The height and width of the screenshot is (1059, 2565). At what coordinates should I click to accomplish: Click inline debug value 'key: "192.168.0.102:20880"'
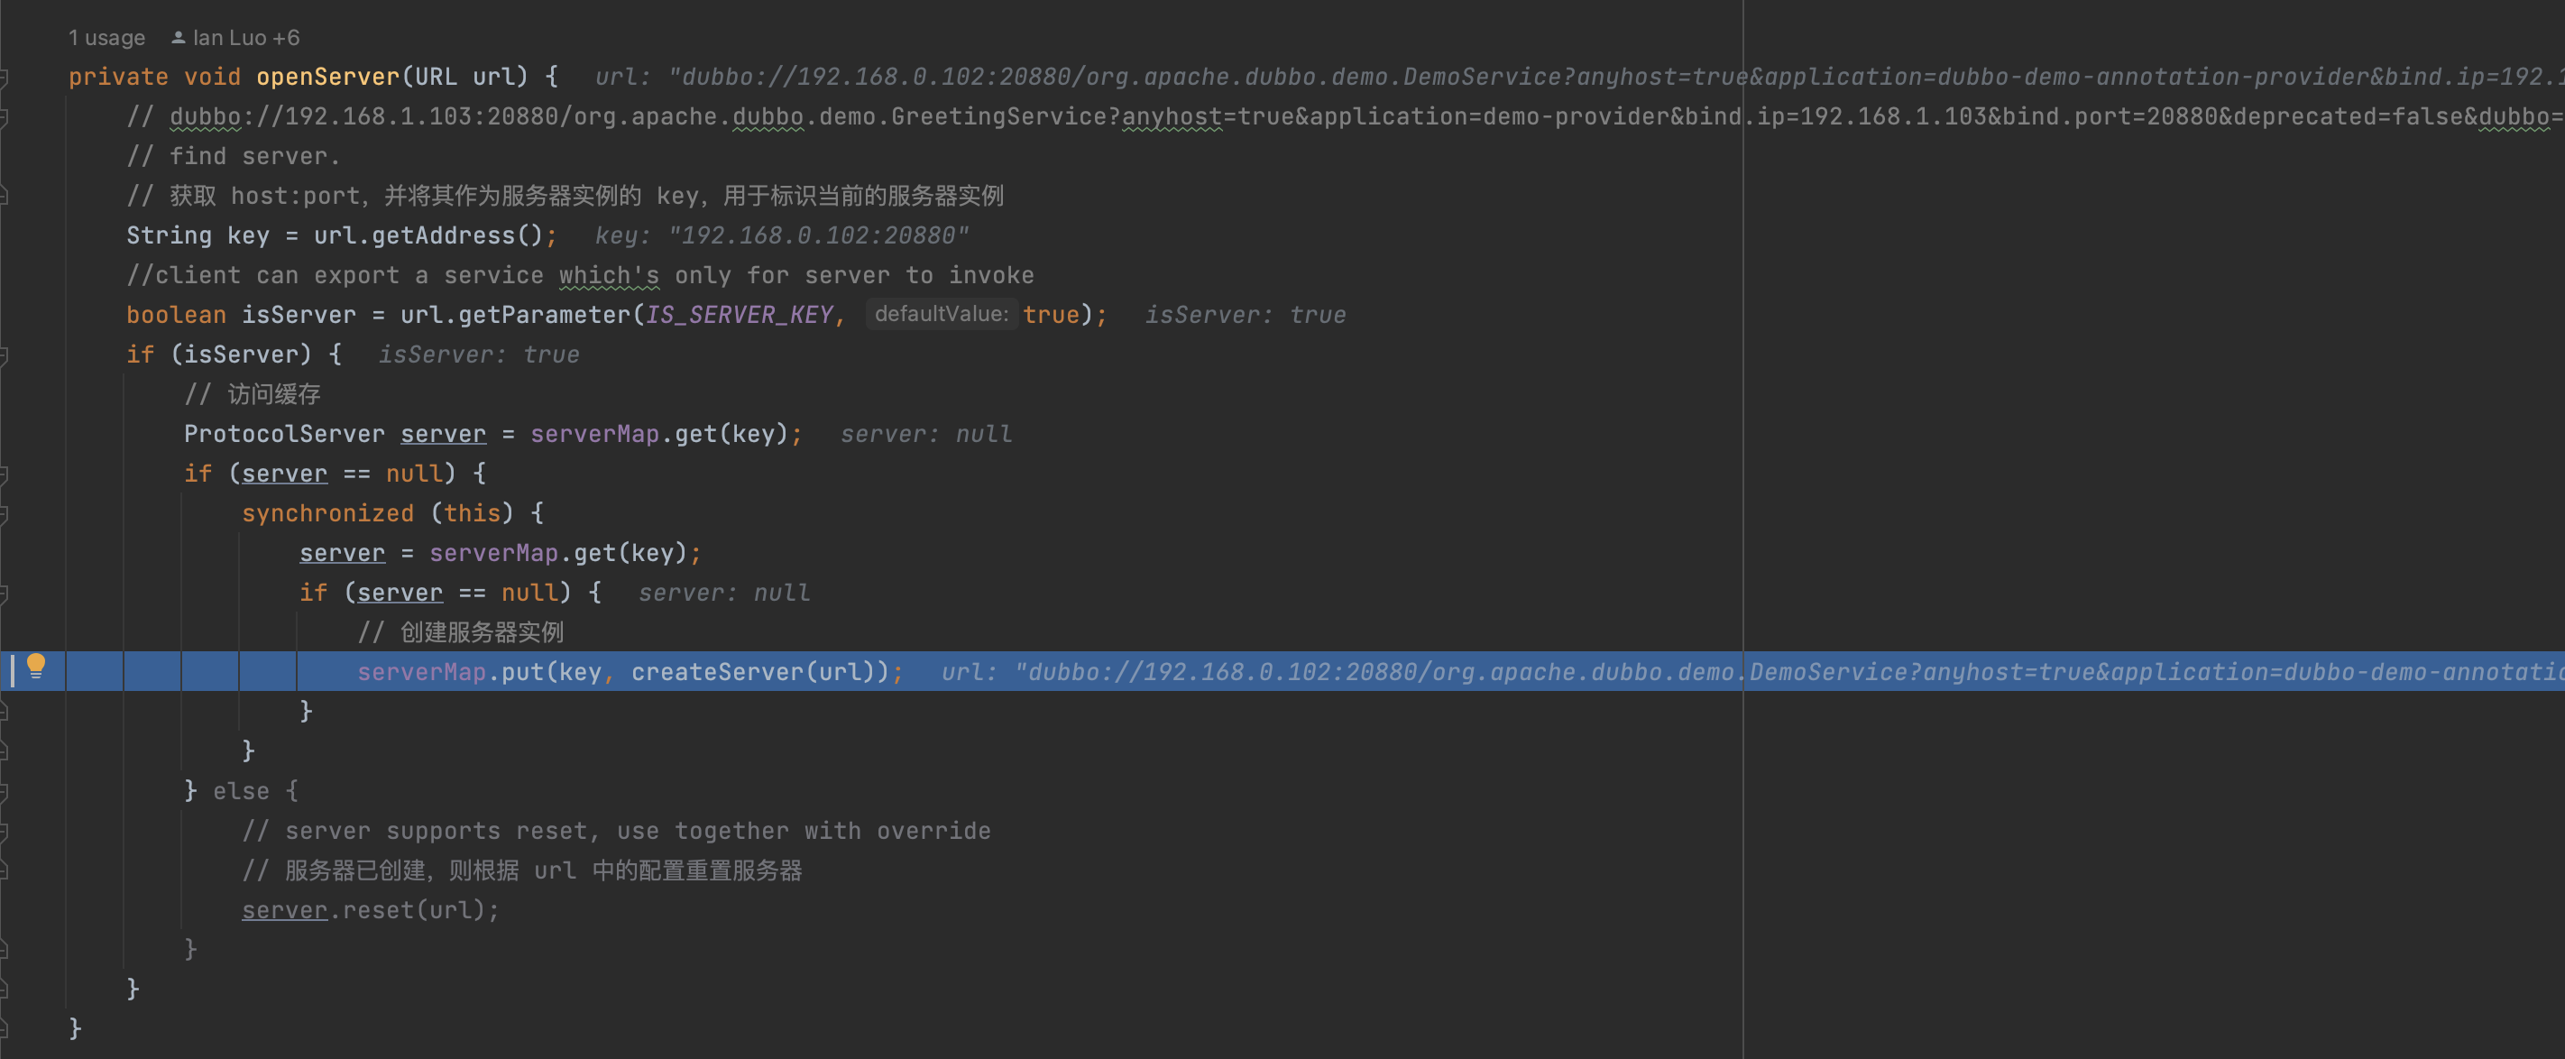[782, 236]
